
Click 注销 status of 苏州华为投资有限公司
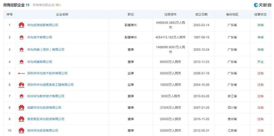[x=260, y=130]
